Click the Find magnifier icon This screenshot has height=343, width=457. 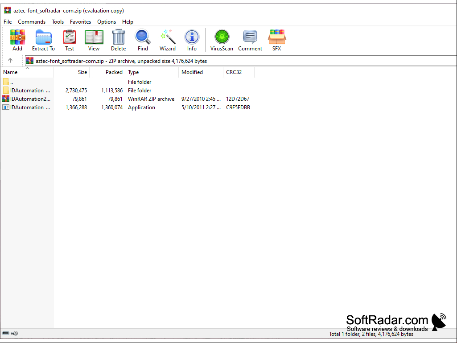(143, 37)
